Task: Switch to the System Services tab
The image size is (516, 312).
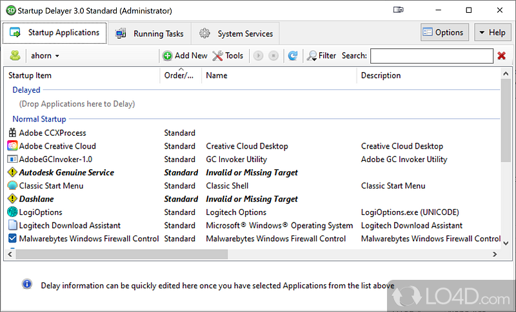Action: [236, 33]
